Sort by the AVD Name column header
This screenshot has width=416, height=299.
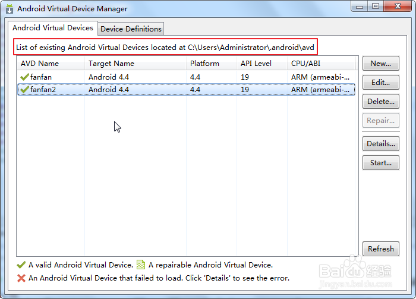pos(40,64)
